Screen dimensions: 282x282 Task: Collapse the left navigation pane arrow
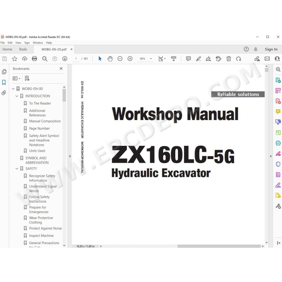coord(70,156)
